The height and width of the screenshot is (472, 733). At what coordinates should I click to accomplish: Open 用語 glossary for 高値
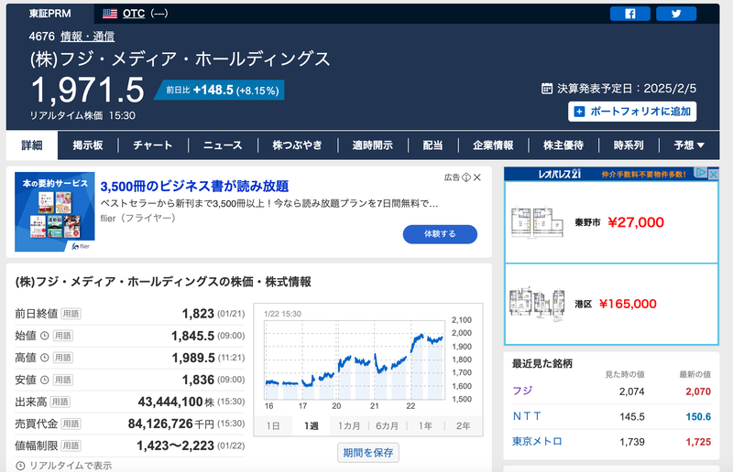pos(62,358)
